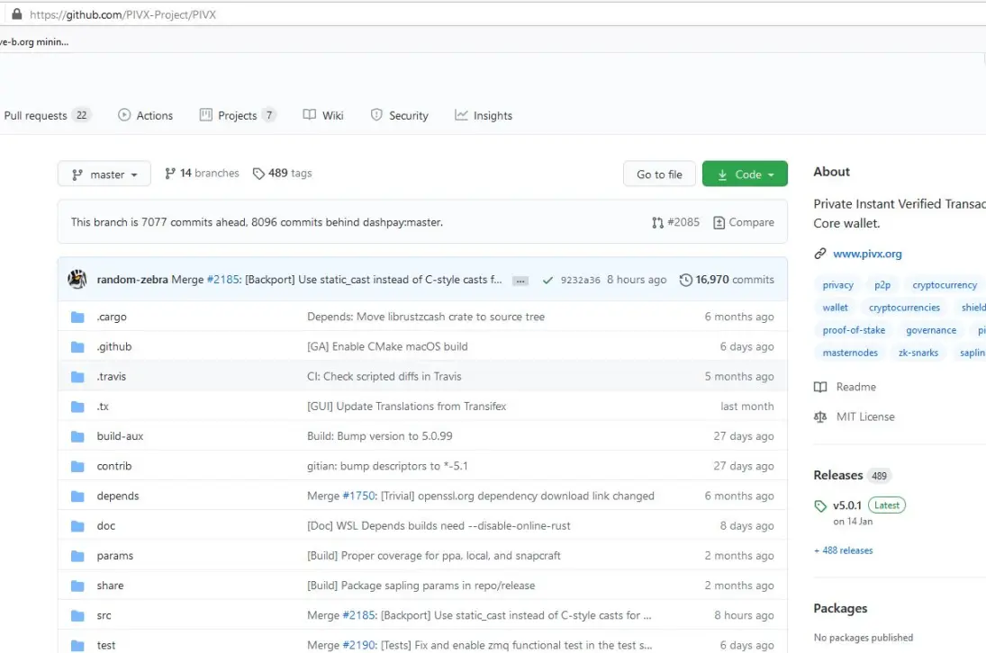Open the #1750 link in depends row
Image resolution: width=986 pixels, height=653 pixels.
(357, 496)
